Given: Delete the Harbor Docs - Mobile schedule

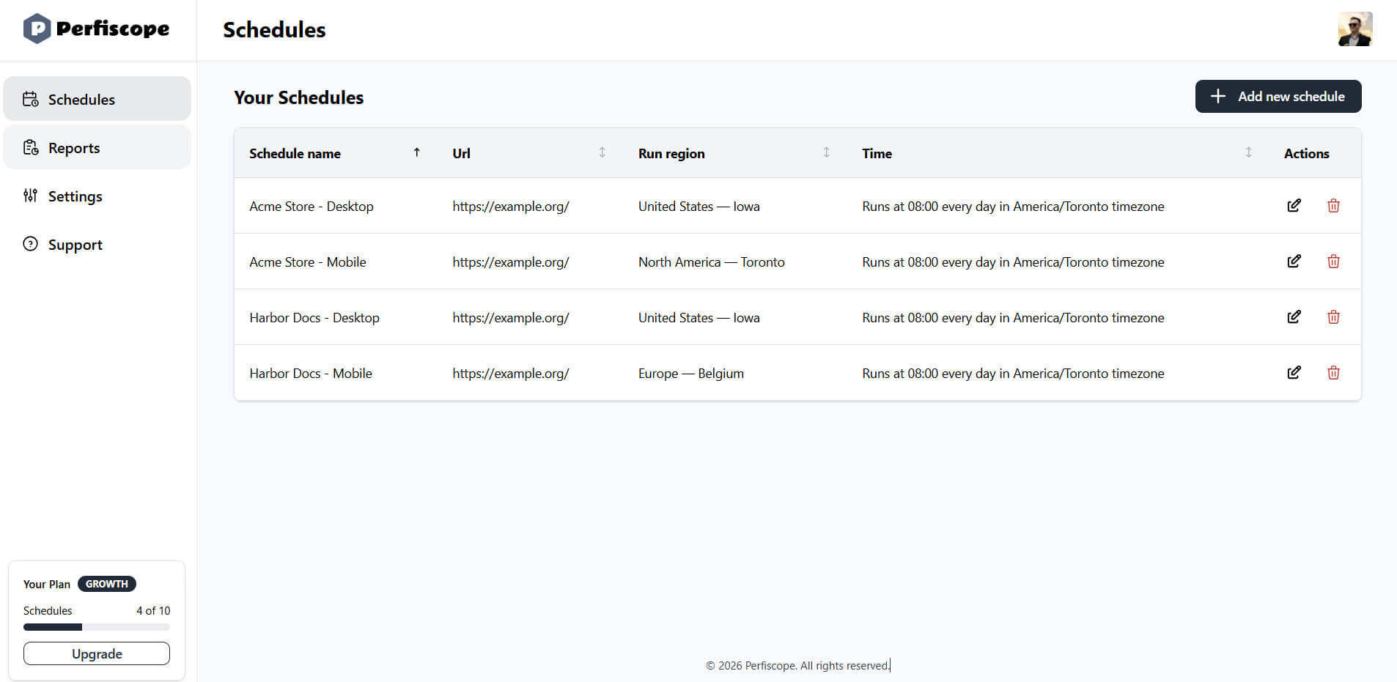Looking at the screenshot, I should (x=1333, y=373).
